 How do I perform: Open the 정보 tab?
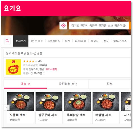coord(110,84)
